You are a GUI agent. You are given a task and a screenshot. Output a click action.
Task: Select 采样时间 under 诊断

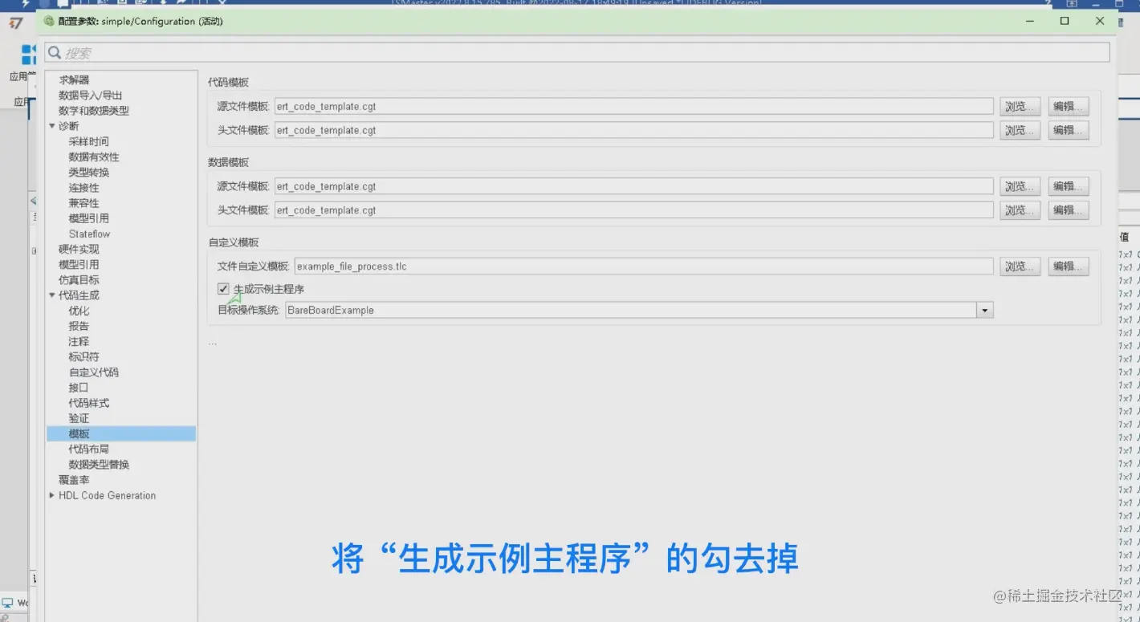88,141
